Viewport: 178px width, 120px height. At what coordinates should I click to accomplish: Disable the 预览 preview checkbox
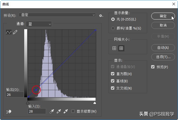click(x=153, y=67)
